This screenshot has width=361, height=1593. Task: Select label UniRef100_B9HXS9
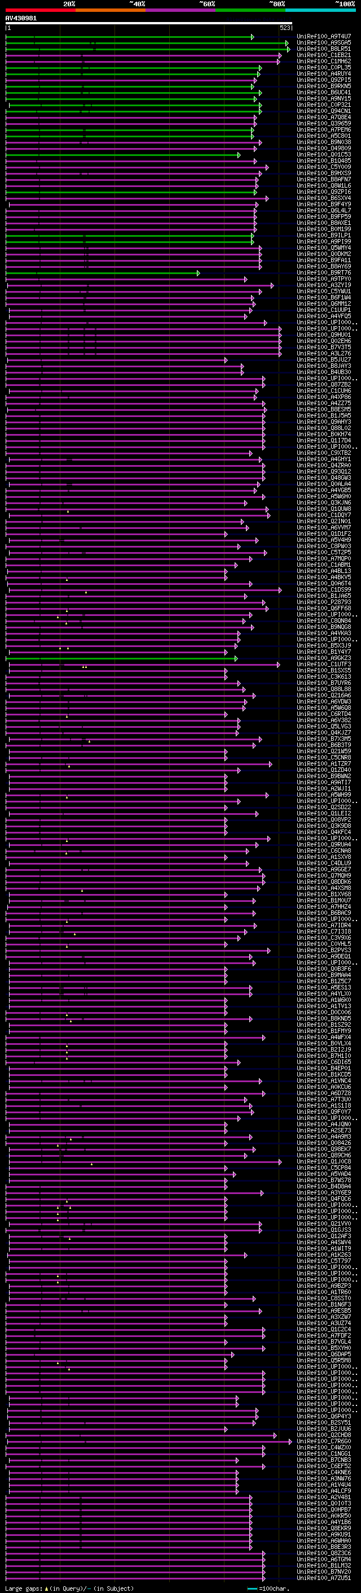324,173
